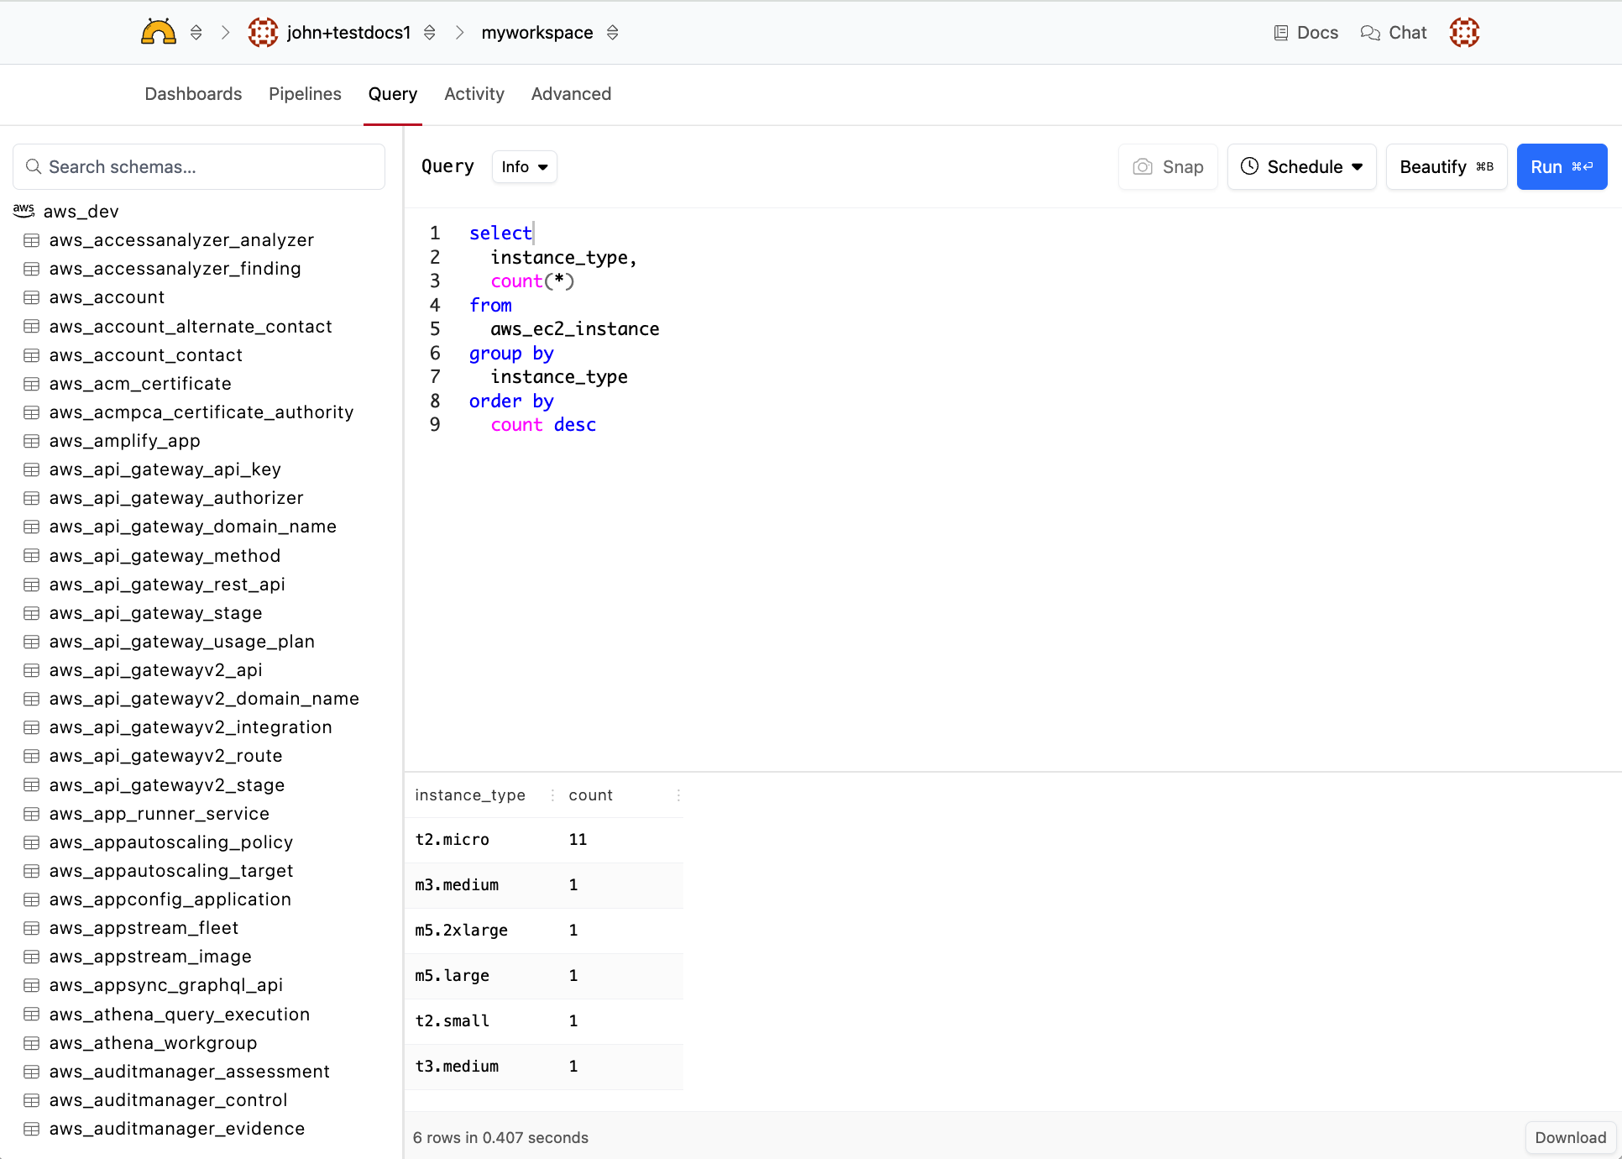Switch to the Pipelines tab
1622x1159 pixels.
point(305,94)
